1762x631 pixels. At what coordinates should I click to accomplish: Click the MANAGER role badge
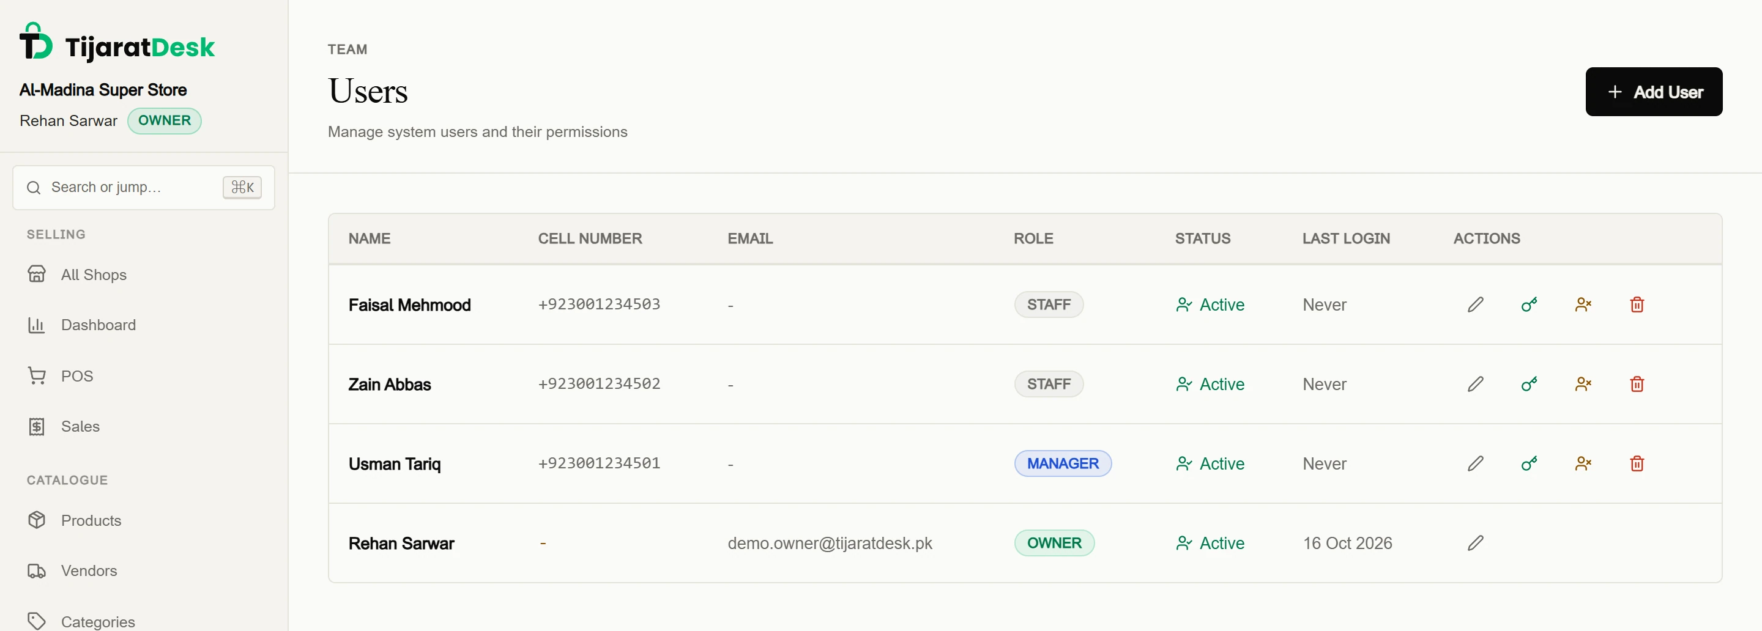(x=1062, y=463)
